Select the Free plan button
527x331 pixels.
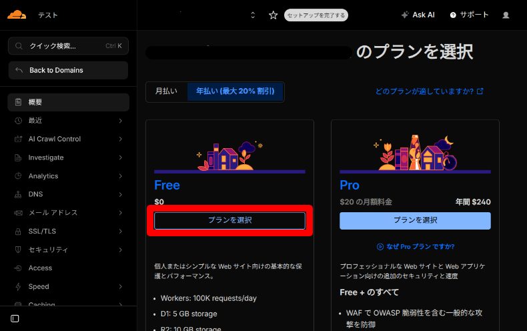(229, 220)
